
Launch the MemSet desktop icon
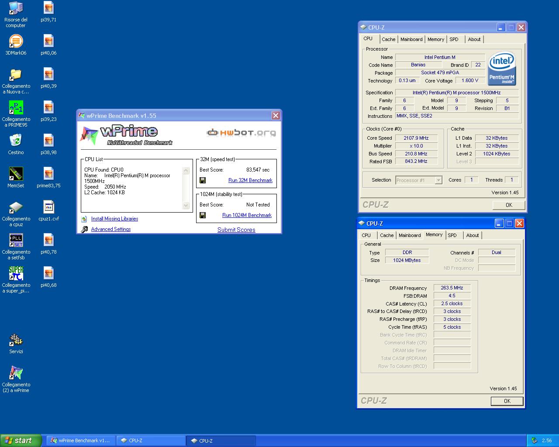point(16,174)
